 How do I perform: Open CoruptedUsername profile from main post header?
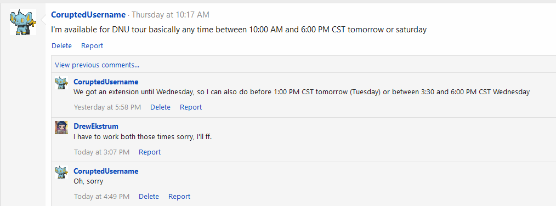(88, 15)
